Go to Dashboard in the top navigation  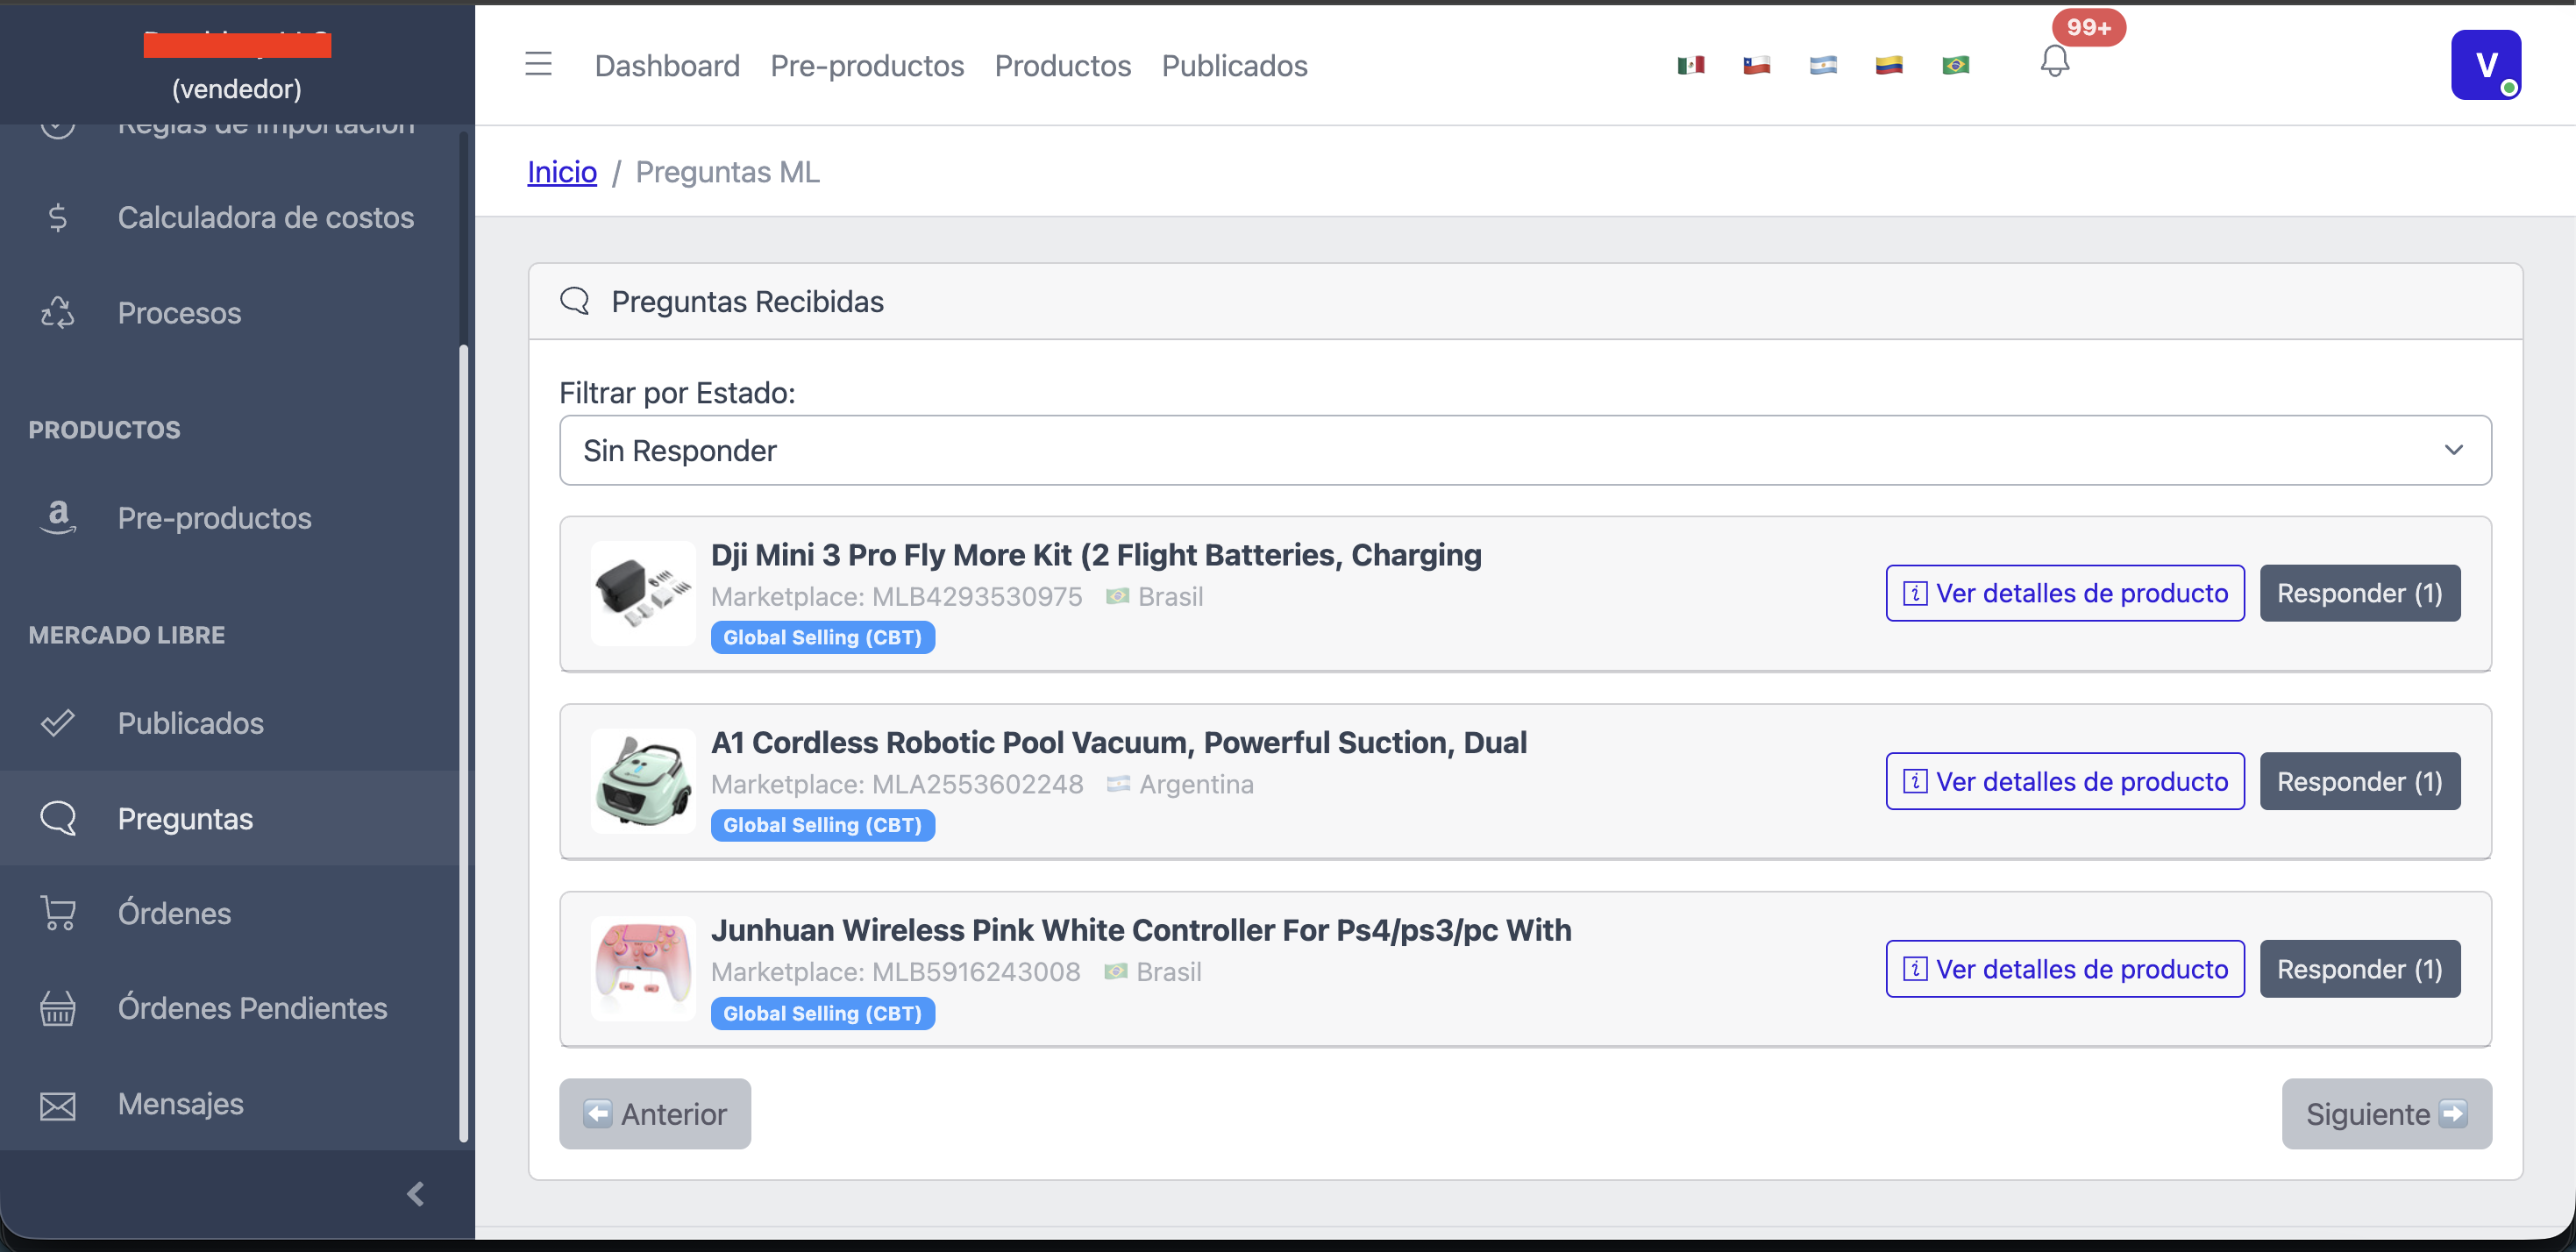[x=667, y=66]
